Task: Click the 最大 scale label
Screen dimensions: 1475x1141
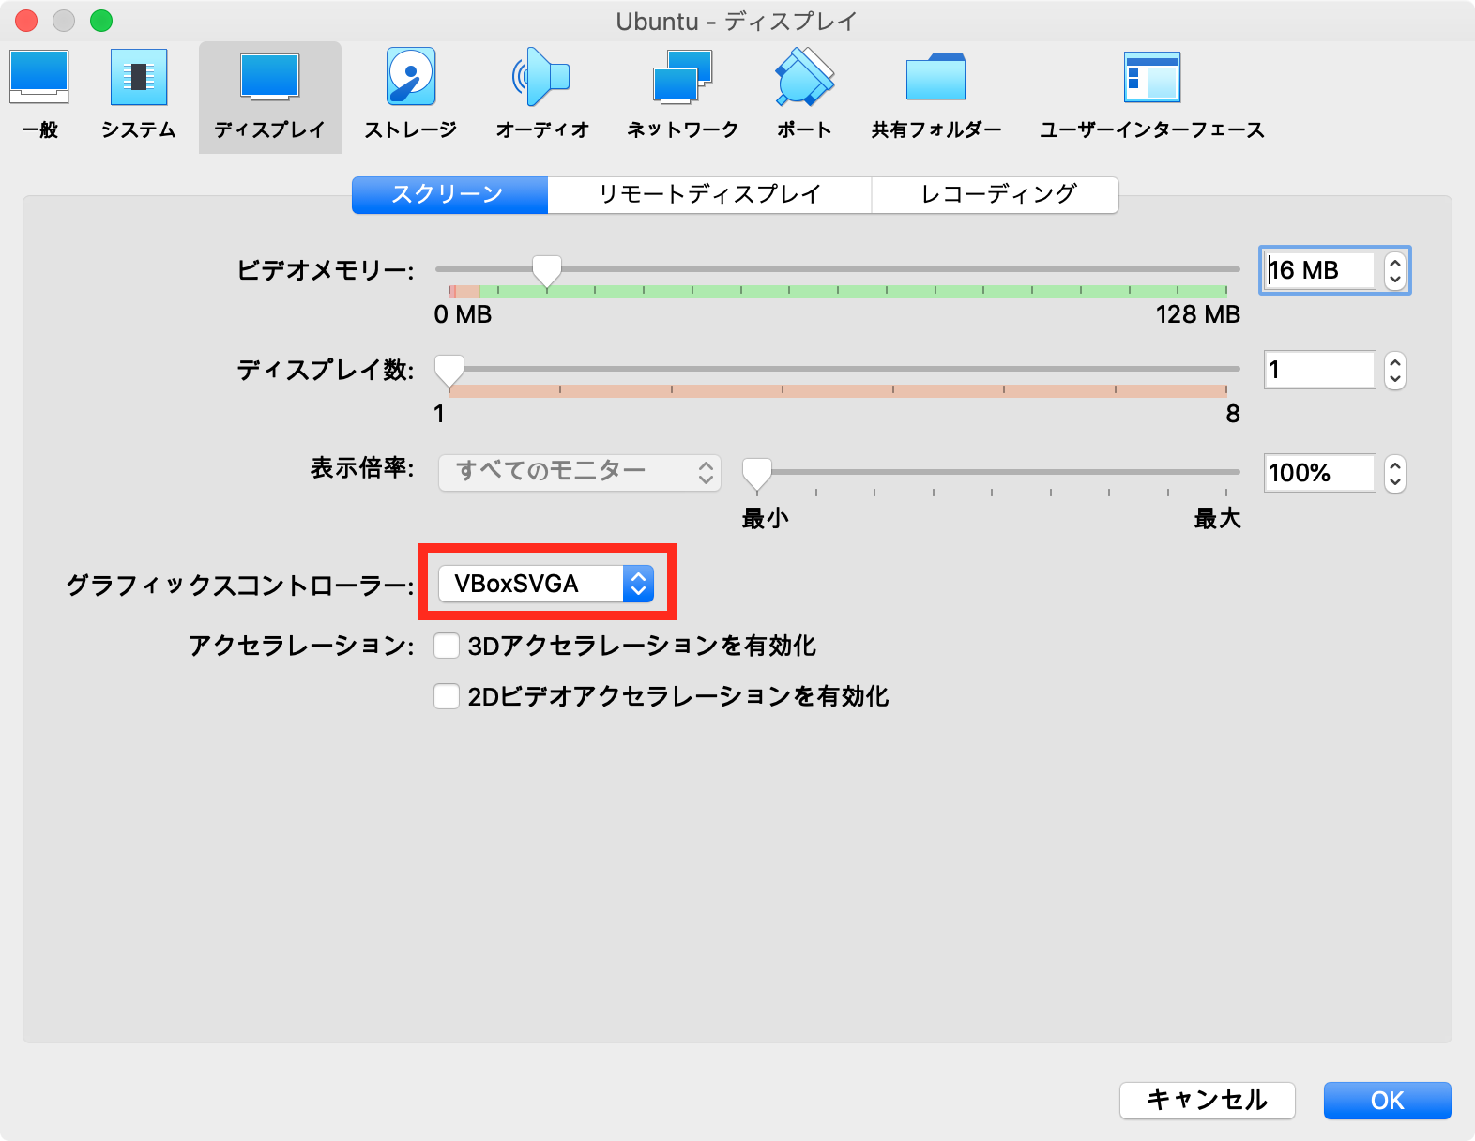Action: coord(1217,518)
